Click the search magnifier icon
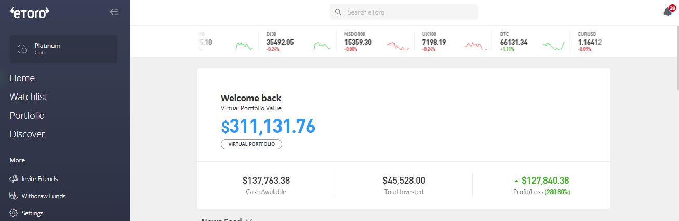Screen dimensions: 679x221 pyautogui.click(x=338, y=12)
